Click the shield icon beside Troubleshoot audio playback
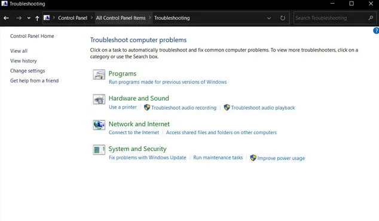Screen dimensions: 379x221 pos(227,107)
